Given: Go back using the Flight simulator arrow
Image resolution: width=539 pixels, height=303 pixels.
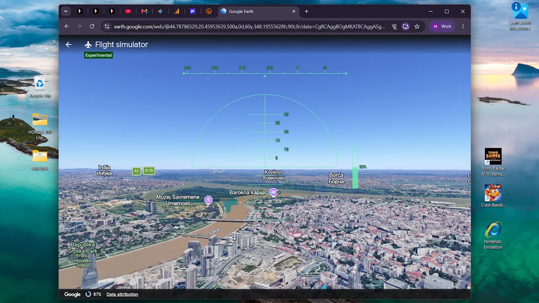Looking at the screenshot, I should click(69, 45).
